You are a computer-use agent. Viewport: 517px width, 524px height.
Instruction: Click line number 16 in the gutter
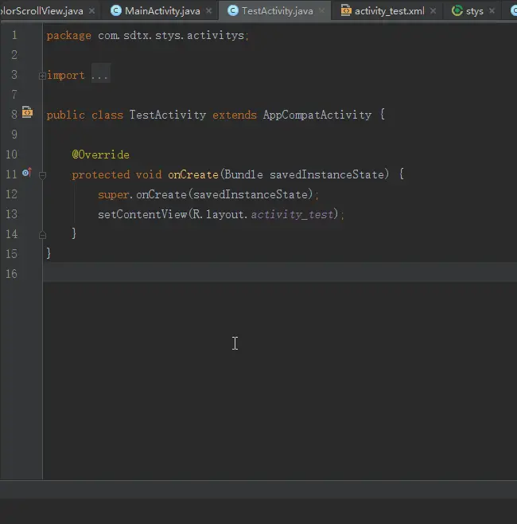(x=11, y=274)
